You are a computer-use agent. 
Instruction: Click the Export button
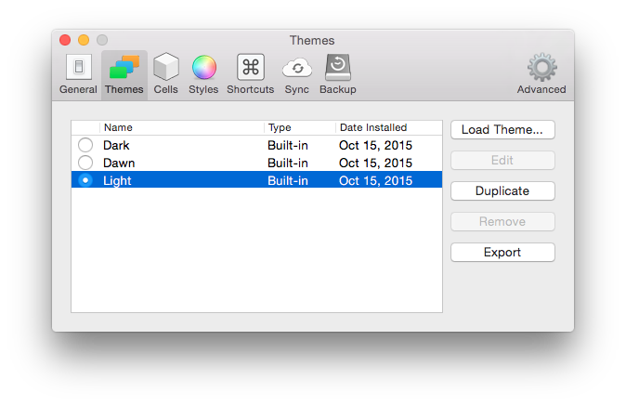click(x=502, y=253)
